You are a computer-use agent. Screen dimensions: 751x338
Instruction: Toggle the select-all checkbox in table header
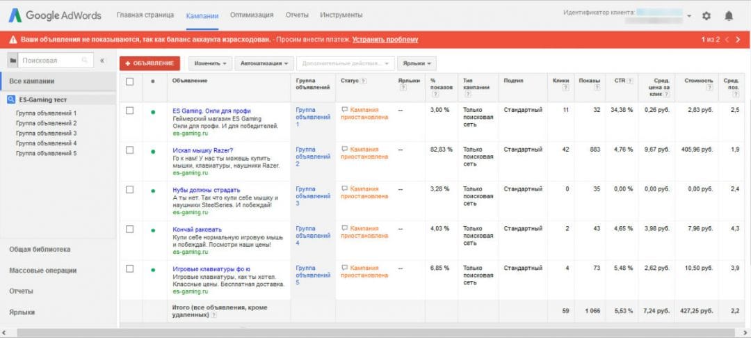(x=130, y=81)
